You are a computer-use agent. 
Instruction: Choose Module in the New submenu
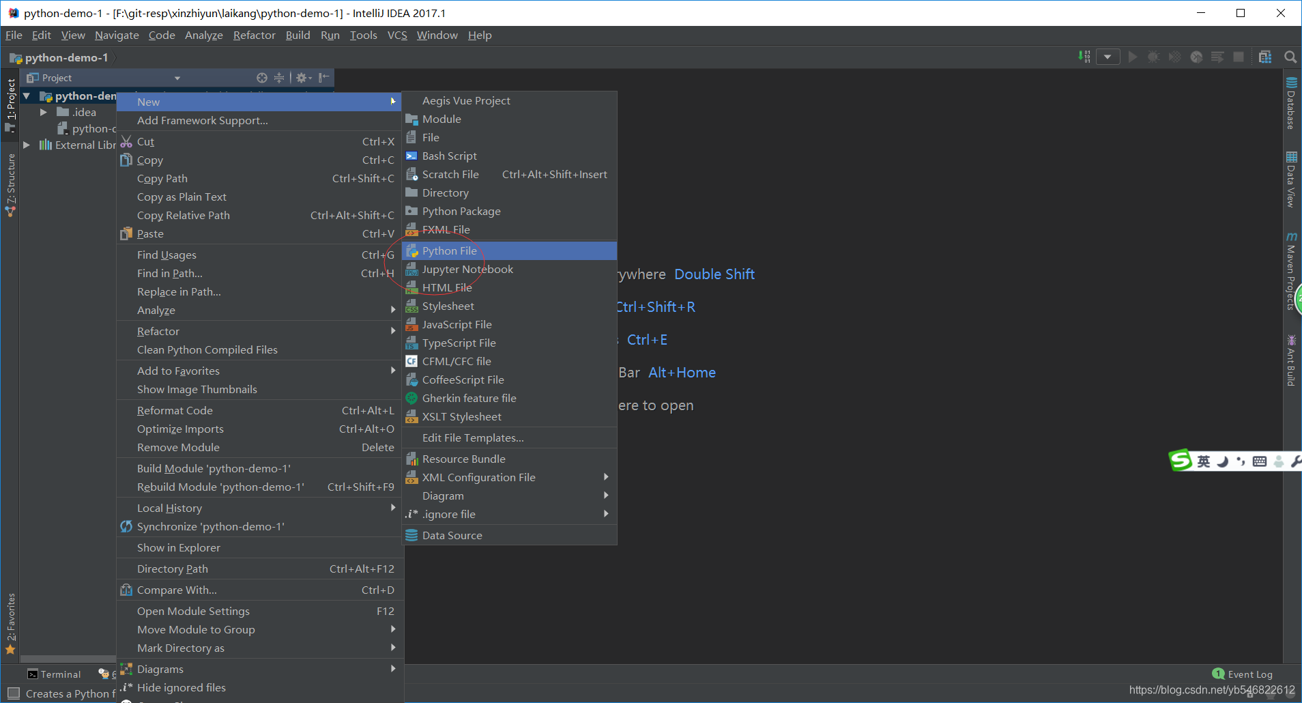[510, 119]
